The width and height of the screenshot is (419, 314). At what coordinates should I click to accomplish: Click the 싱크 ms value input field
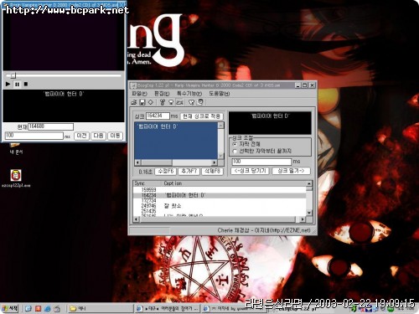(x=158, y=116)
